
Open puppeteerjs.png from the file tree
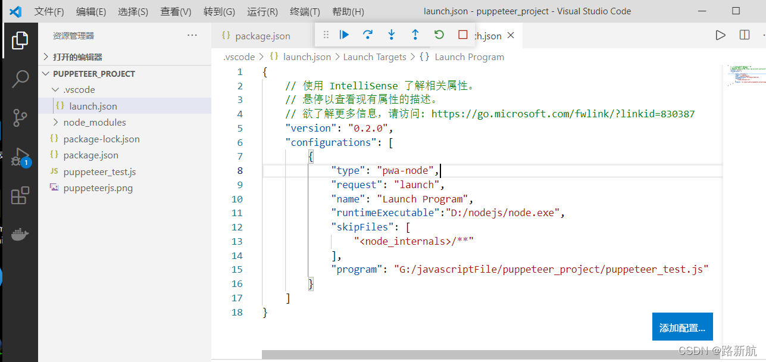pos(125,188)
